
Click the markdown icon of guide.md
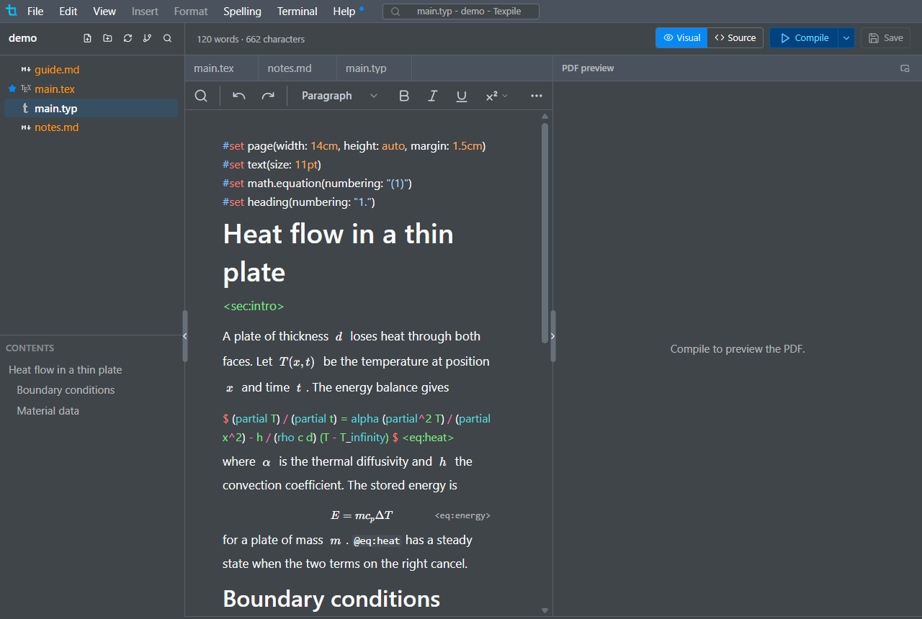(x=26, y=70)
